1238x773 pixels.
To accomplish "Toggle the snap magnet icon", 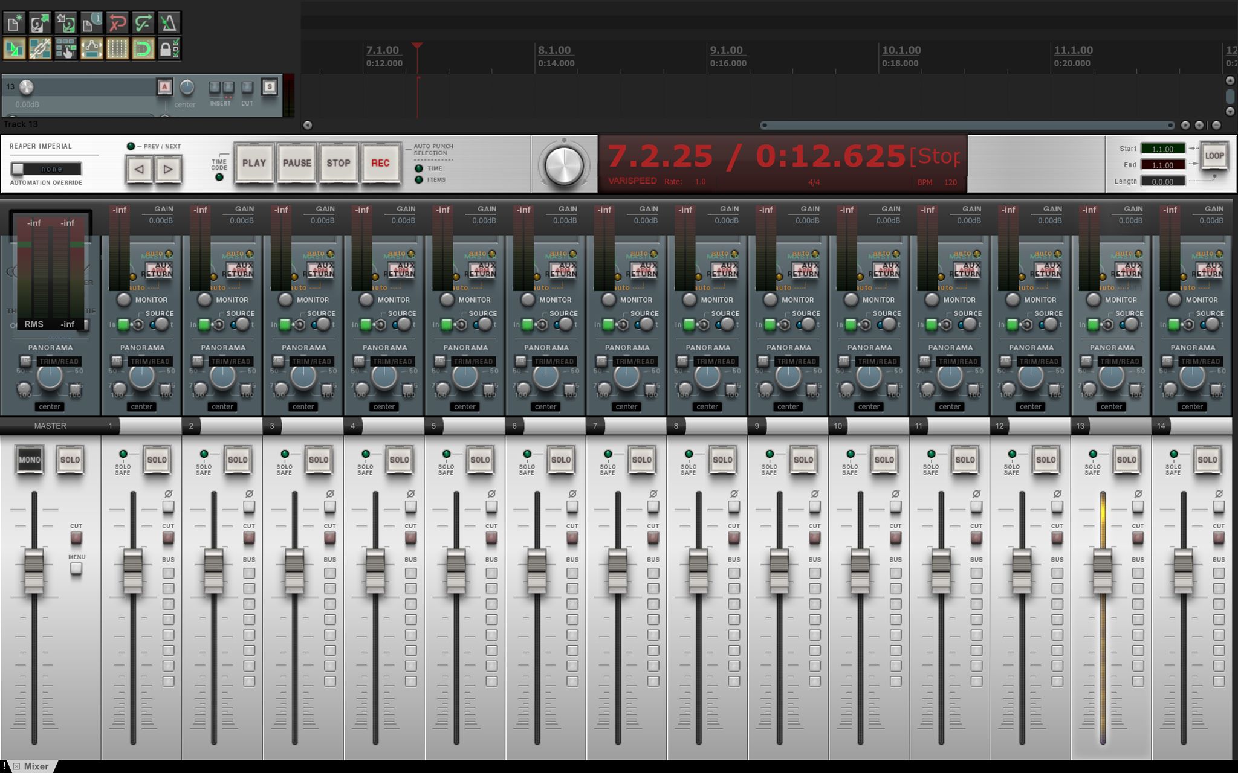I will click(143, 49).
